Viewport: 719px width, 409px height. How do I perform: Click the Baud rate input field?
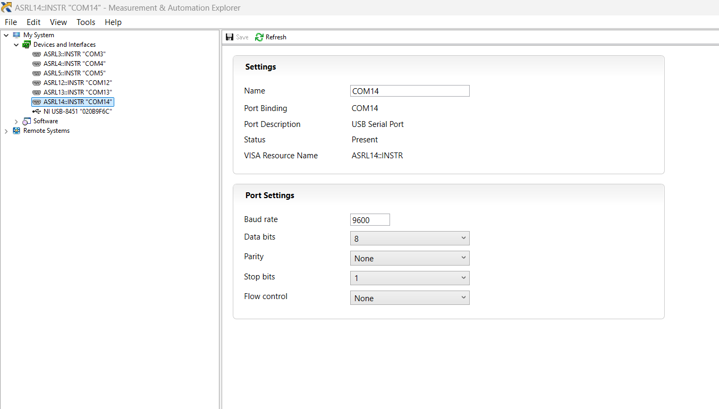(x=370, y=220)
